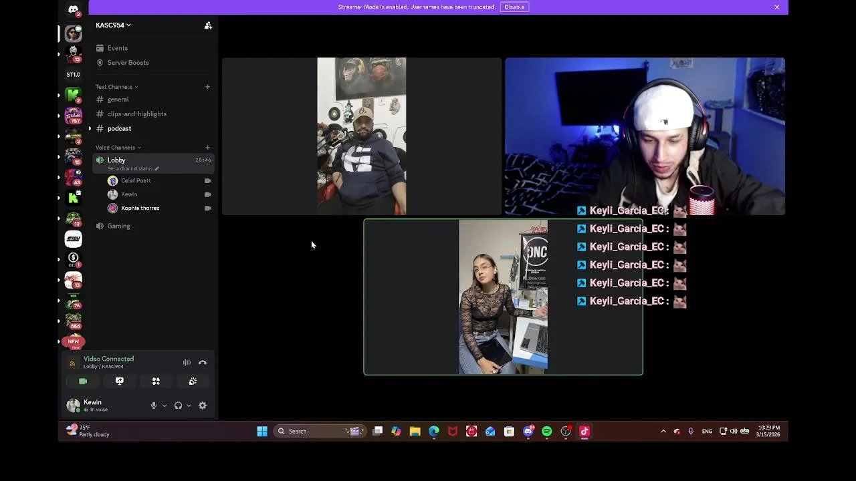Open Task View in the taskbar
Image resolution: width=856 pixels, height=481 pixels.
click(x=378, y=432)
